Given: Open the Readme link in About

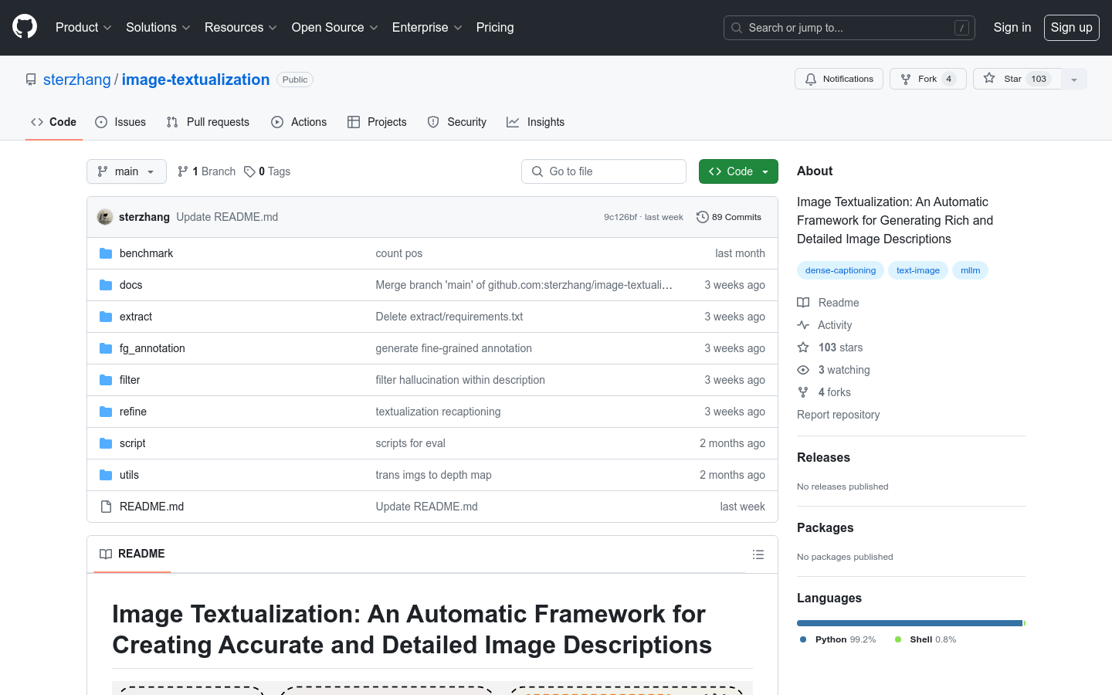Looking at the screenshot, I should (829, 303).
